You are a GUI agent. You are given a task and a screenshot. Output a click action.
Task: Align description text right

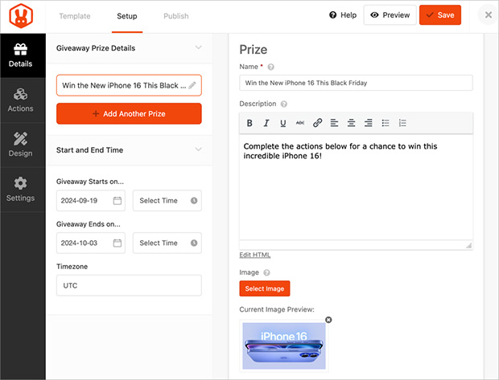[x=369, y=123]
